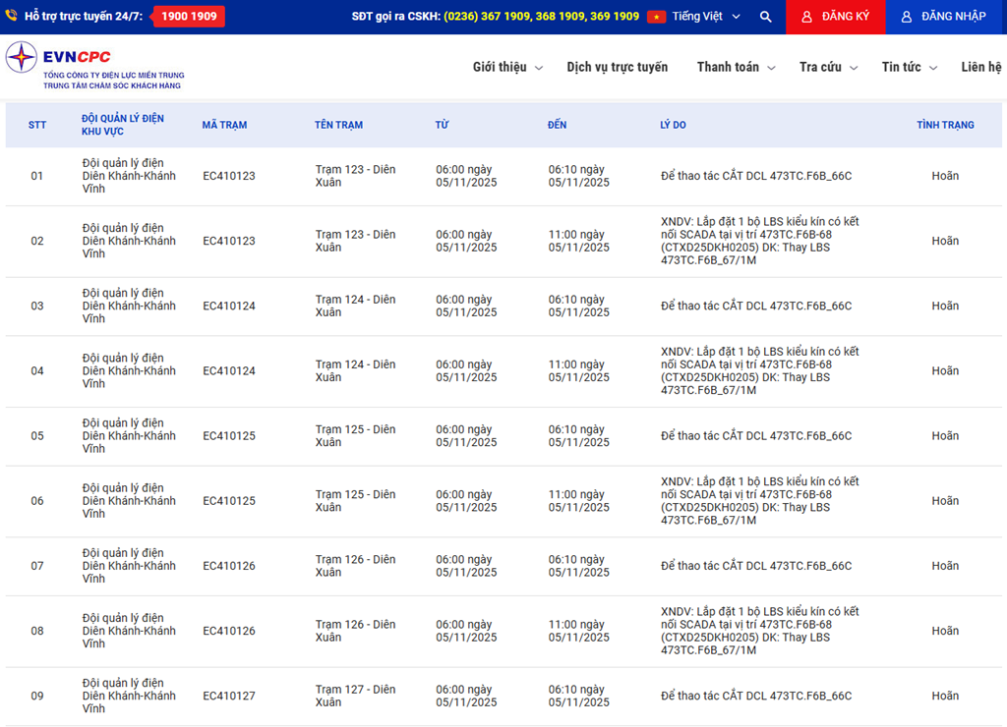The width and height of the screenshot is (1007, 727).
Task: Expand the Giới thiệu menu
Action: [507, 67]
